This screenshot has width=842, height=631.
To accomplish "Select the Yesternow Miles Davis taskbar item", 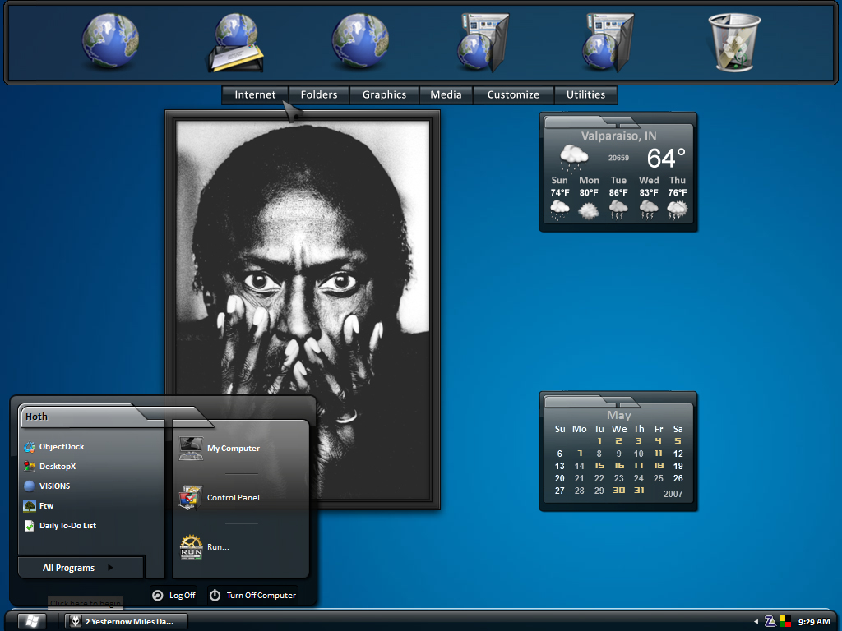I will tap(126, 621).
